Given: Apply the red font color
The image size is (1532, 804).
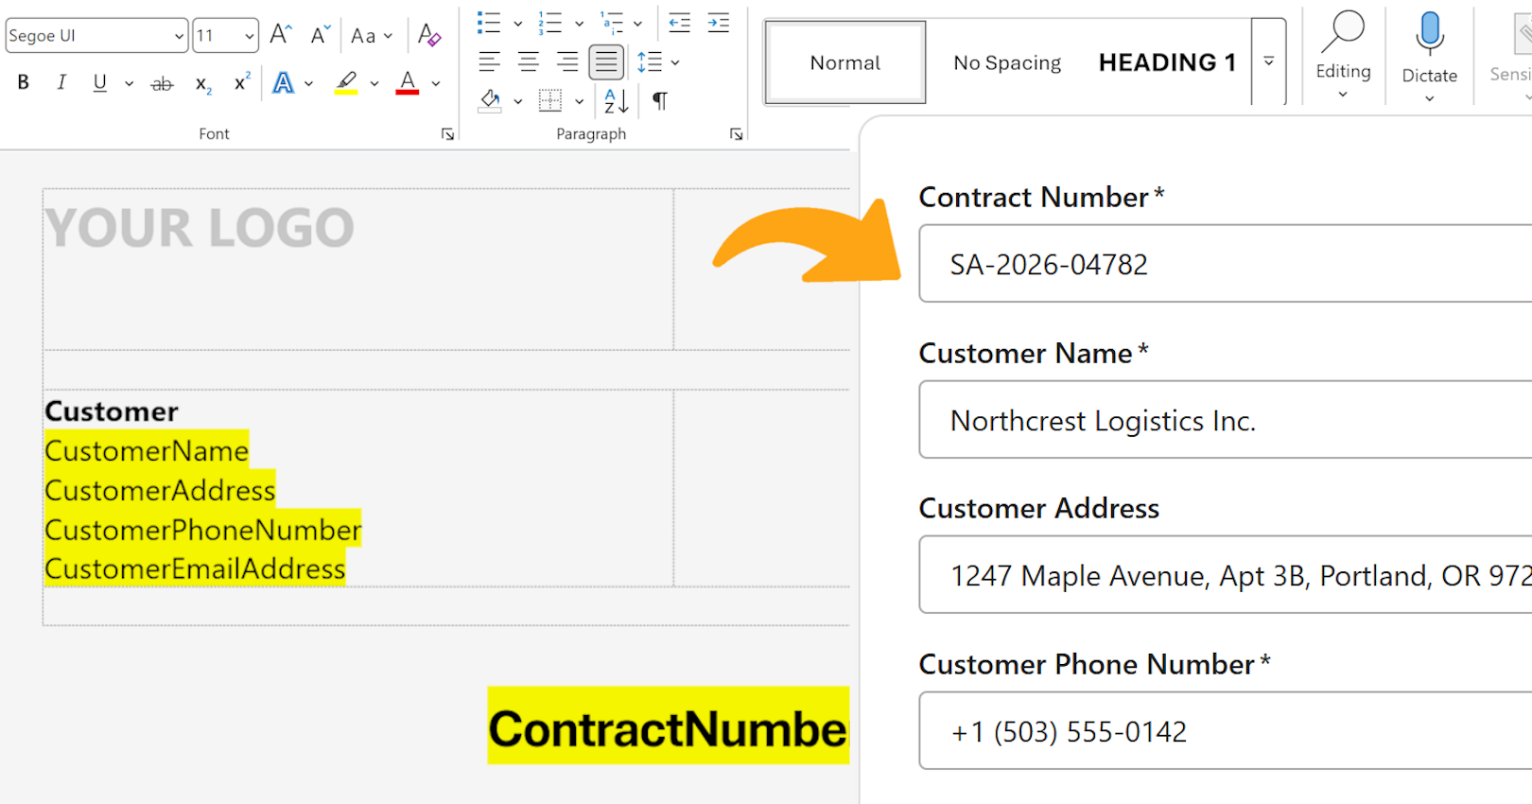Looking at the screenshot, I should click(408, 83).
